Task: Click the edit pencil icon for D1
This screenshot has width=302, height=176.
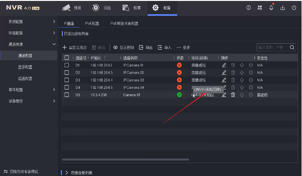Action: pyautogui.click(x=224, y=65)
